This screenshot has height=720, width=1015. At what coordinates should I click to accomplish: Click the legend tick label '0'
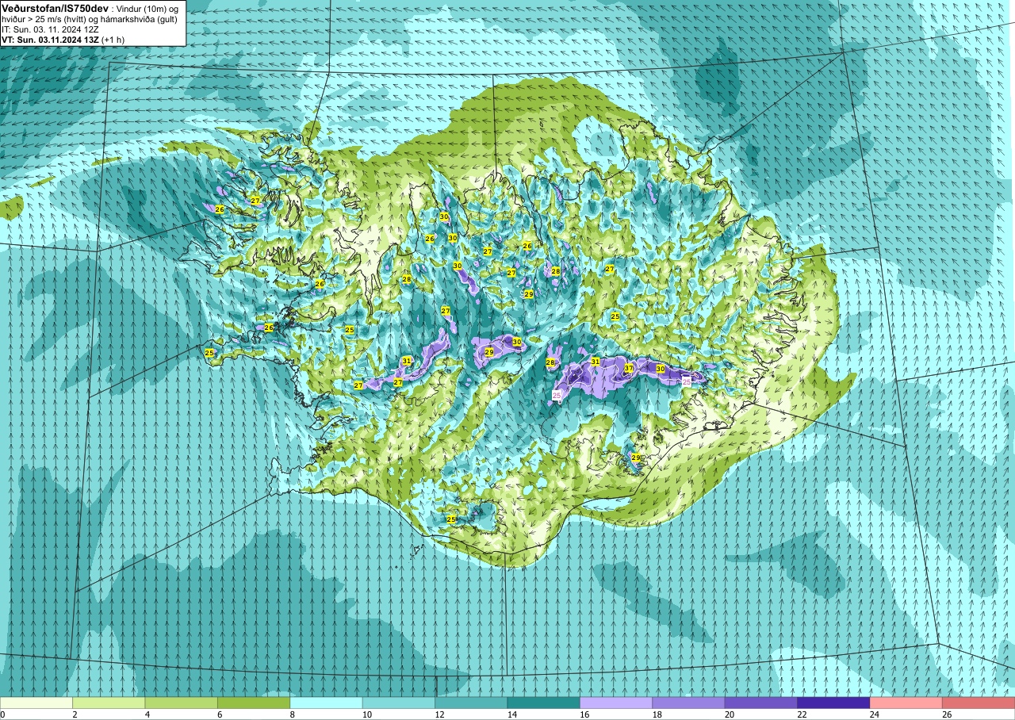point(2,714)
